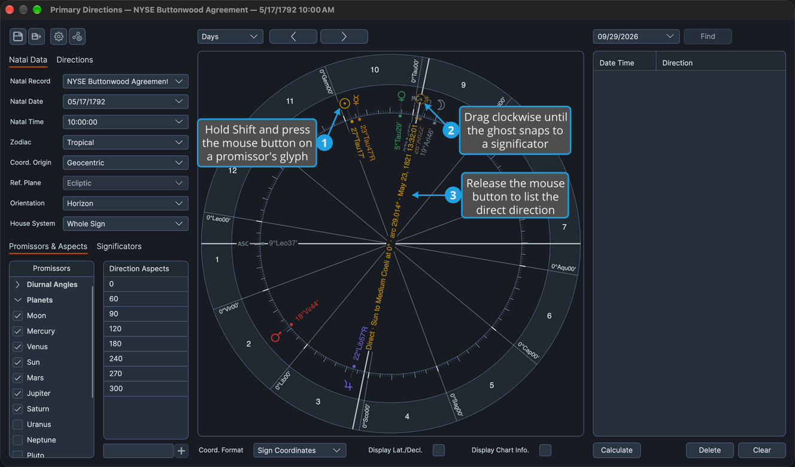This screenshot has width=795, height=467.
Task: Open the Coord. Format dropdown
Action: pyautogui.click(x=300, y=450)
